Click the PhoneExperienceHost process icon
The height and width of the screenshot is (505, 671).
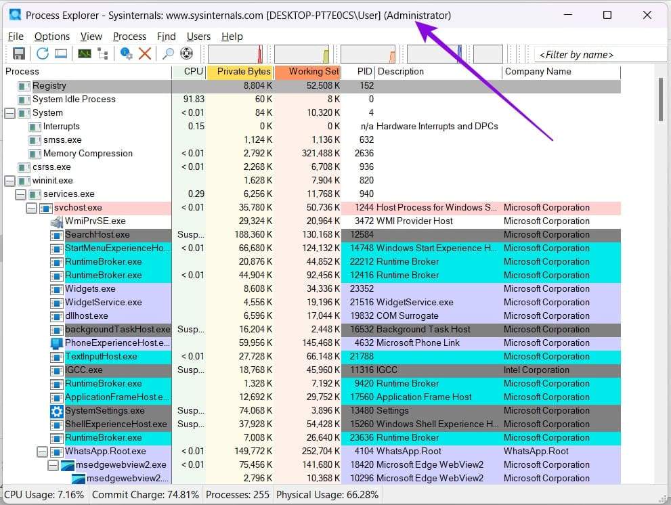point(56,343)
